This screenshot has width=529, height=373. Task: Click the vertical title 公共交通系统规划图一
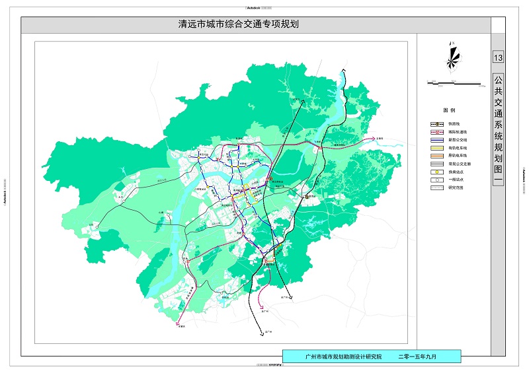tap(498, 127)
